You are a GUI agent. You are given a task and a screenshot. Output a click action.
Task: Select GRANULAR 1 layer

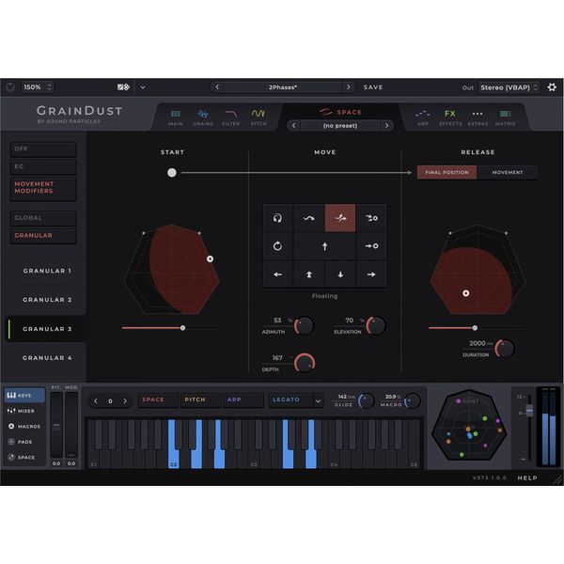tap(47, 271)
